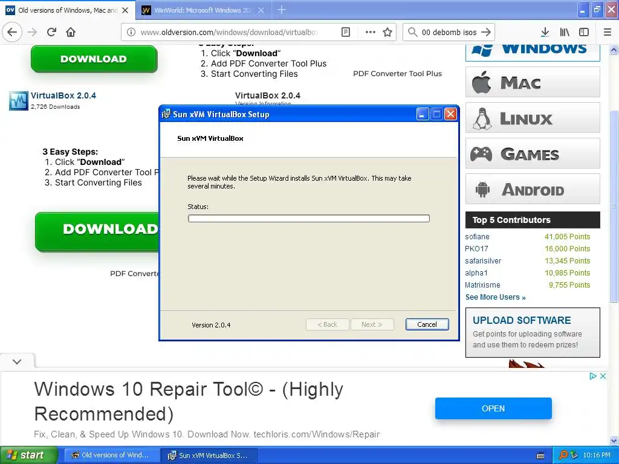This screenshot has height=464, width=619.
Task: Show site information icon in address bar
Action: [131, 32]
